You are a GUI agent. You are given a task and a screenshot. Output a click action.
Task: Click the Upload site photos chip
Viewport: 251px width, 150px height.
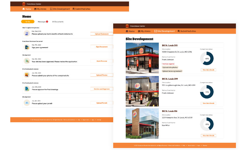[170, 67]
